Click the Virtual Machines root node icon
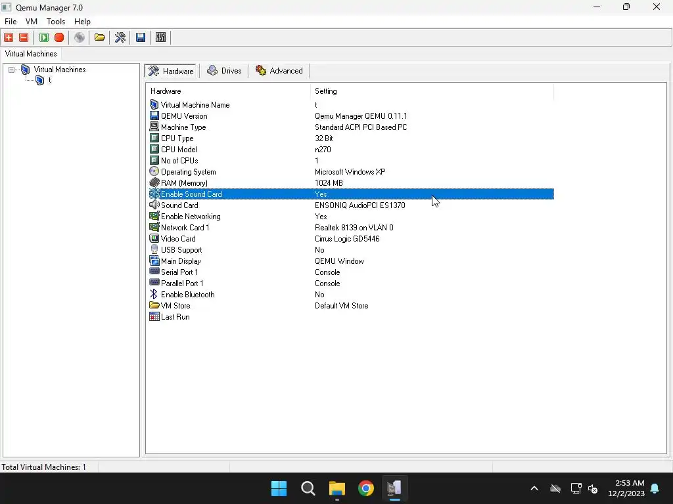673x504 pixels. [26, 70]
